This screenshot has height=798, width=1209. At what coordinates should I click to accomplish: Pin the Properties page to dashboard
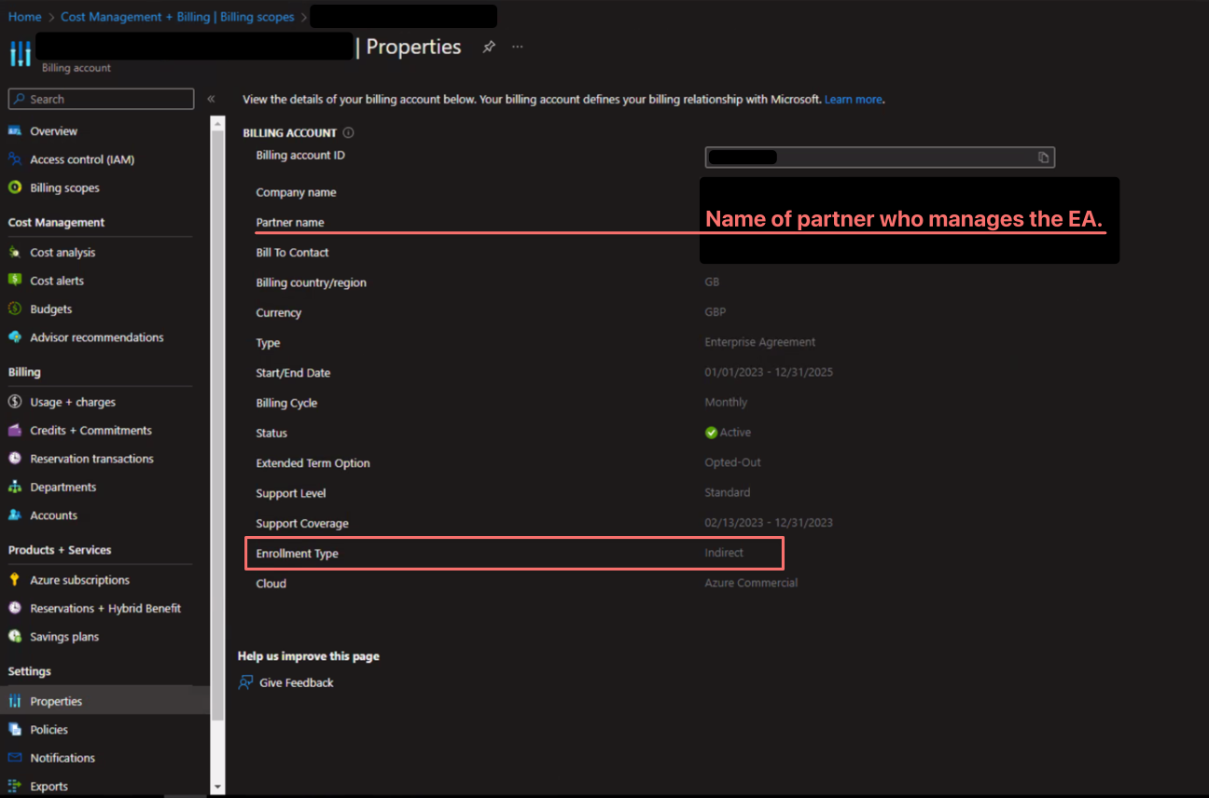(489, 47)
